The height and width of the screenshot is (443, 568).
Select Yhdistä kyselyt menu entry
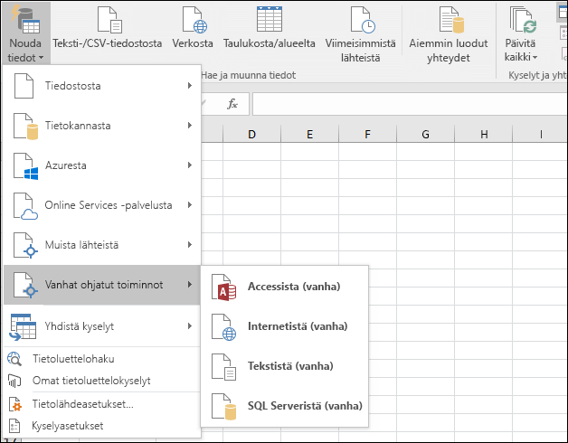[x=102, y=326]
